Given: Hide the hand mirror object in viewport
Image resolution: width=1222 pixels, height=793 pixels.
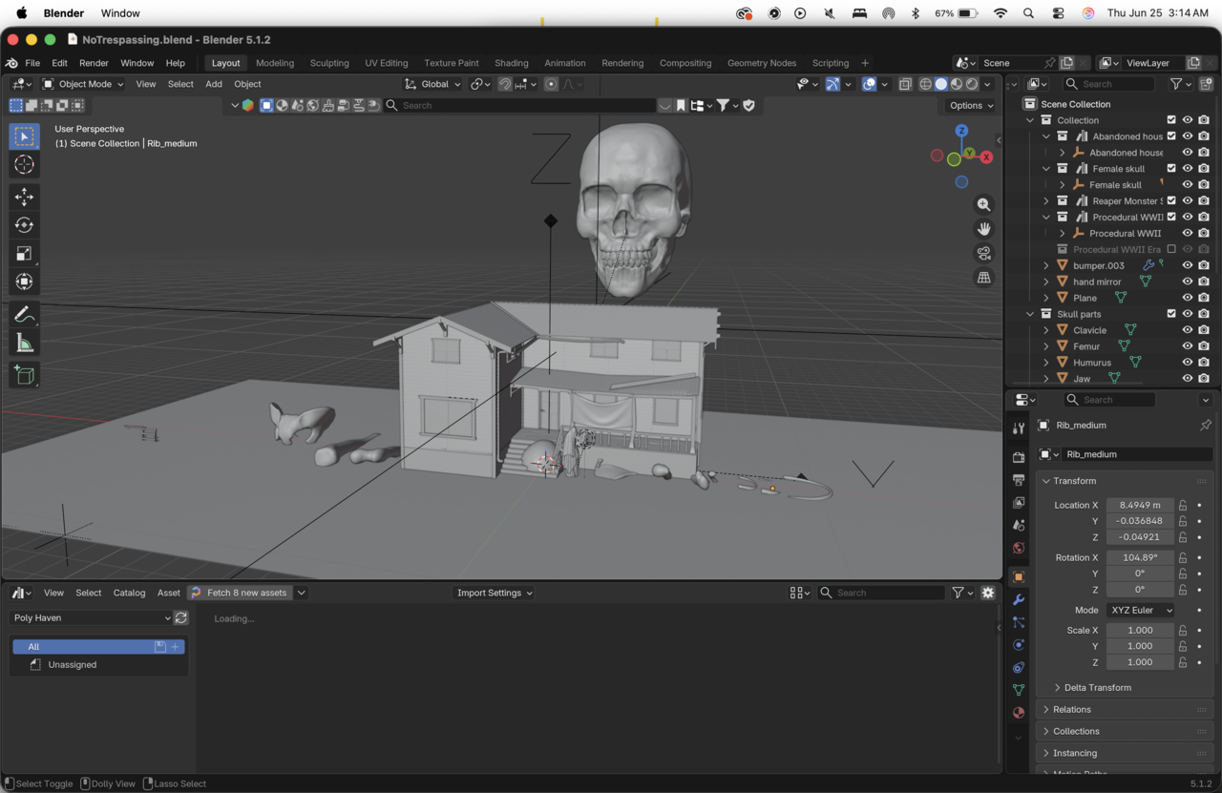Looking at the screenshot, I should (1188, 282).
